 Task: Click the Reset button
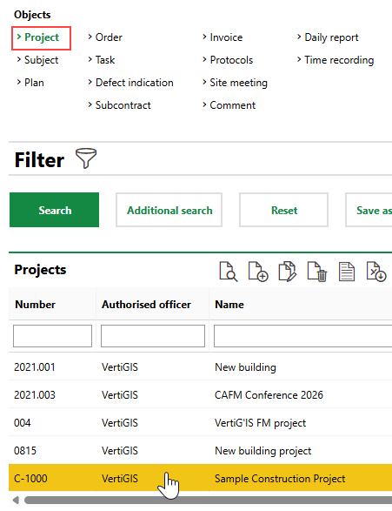click(283, 210)
